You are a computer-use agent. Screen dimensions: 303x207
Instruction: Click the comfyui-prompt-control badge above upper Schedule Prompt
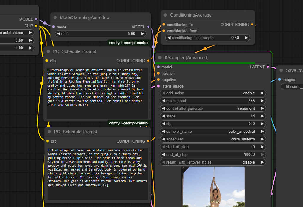(x=129, y=43)
